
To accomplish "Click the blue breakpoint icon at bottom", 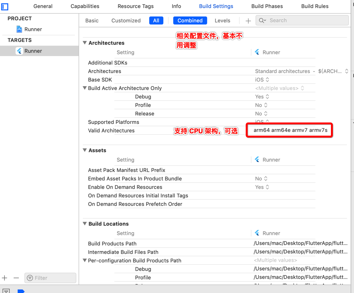I will pos(21,291).
